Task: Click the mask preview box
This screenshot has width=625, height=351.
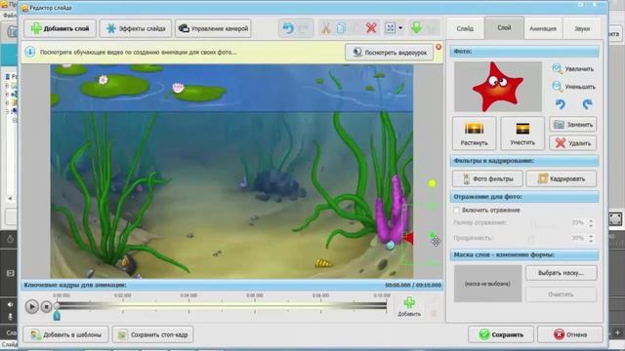Action: click(x=487, y=284)
